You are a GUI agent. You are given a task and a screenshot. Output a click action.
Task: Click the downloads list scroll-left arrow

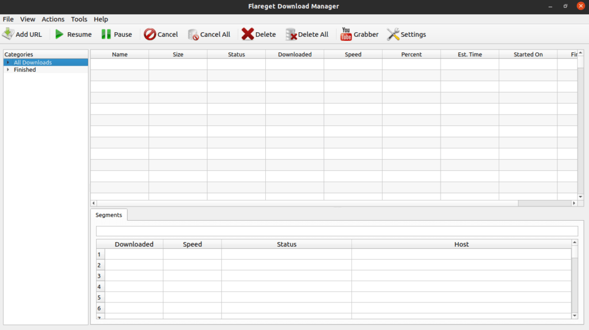point(94,203)
